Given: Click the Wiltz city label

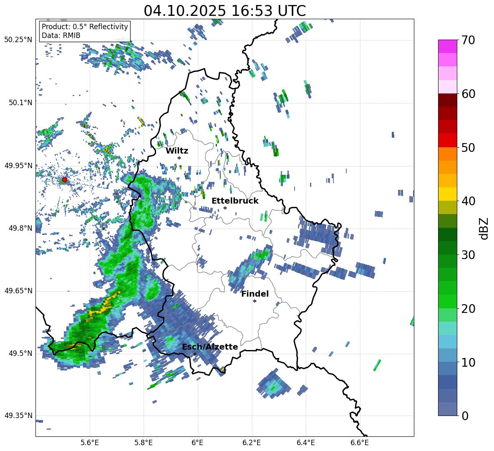Looking at the screenshot, I should pos(177,151).
